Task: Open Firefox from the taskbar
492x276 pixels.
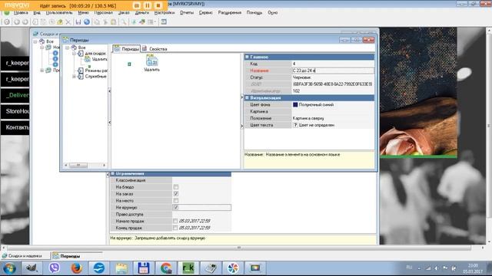Action: pyautogui.click(x=76, y=268)
